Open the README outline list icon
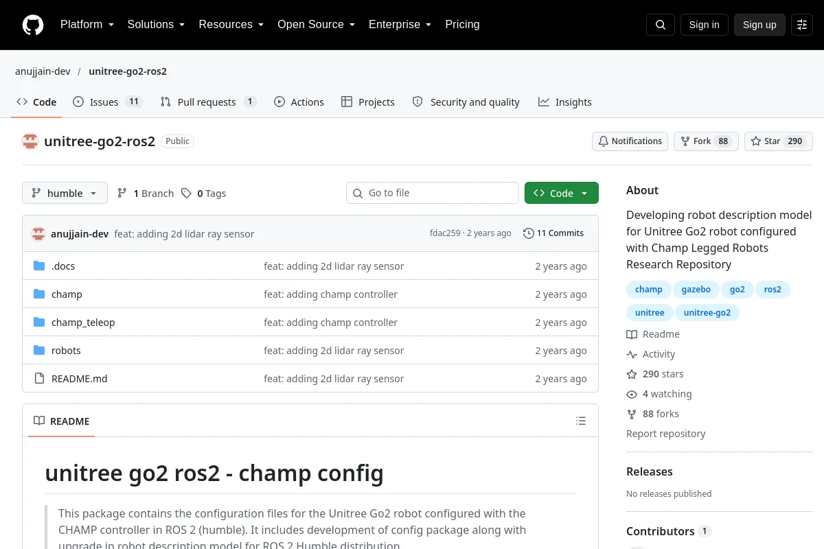 click(x=581, y=421)
